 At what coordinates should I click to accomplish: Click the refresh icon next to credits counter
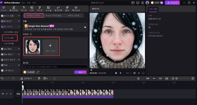coord(38,72)
